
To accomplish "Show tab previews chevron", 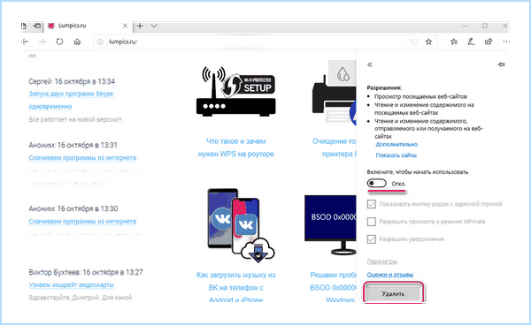I will pyautogui.click(x=154, y=26).
